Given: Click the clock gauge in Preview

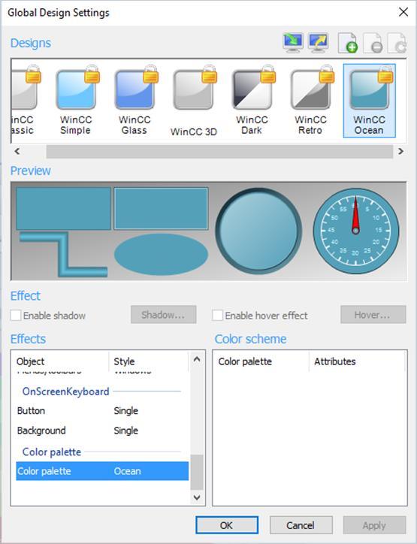Looking at the screenshot, I should pos(355,231).
